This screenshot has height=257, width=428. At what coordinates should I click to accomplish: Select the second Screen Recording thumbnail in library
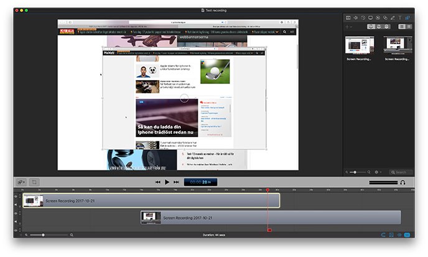(398, 45)
